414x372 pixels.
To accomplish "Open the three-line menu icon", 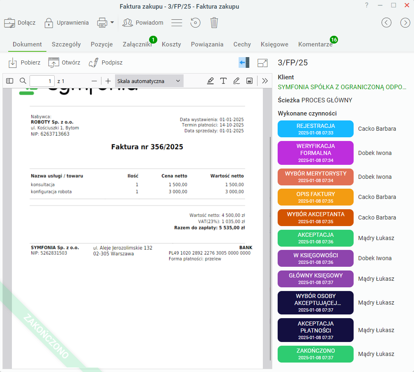I will click(177, 23).
